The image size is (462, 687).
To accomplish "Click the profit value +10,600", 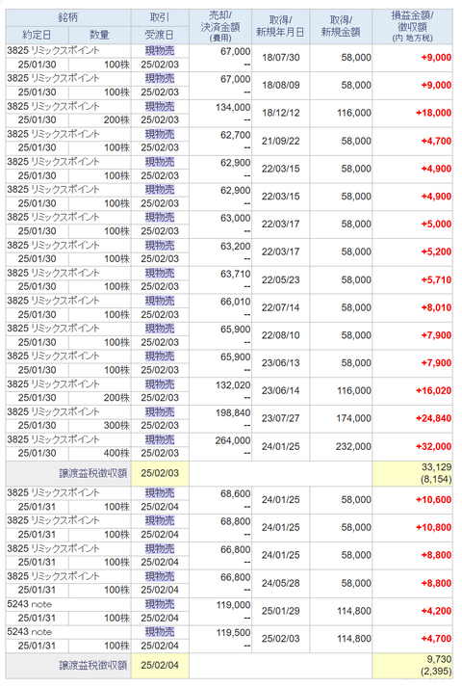I will click(433, 499).
